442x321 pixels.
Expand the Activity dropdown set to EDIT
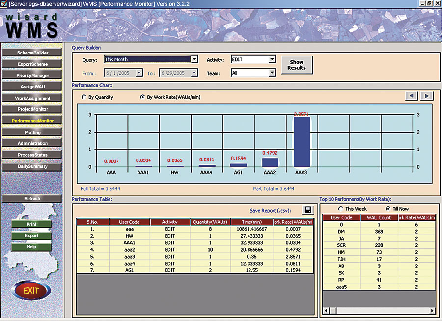[x=253, y=59]
